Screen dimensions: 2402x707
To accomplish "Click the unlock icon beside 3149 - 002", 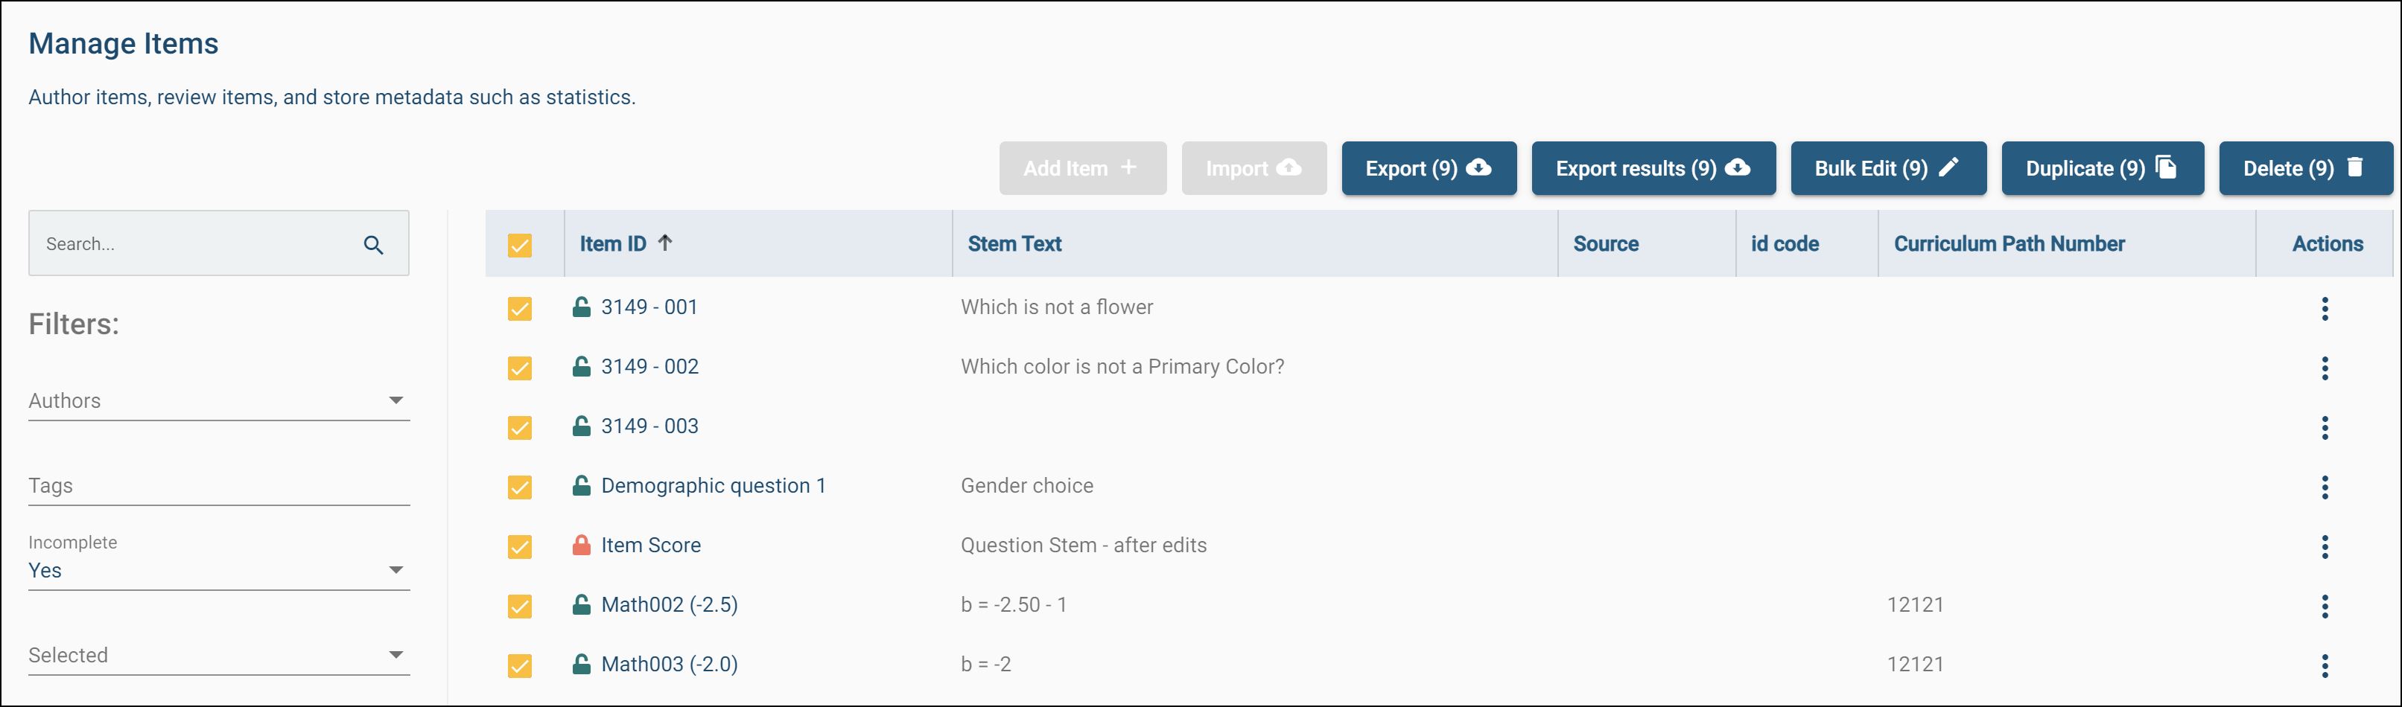I will 581,366.
